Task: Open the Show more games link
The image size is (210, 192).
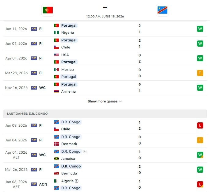Action: [103, 101]
